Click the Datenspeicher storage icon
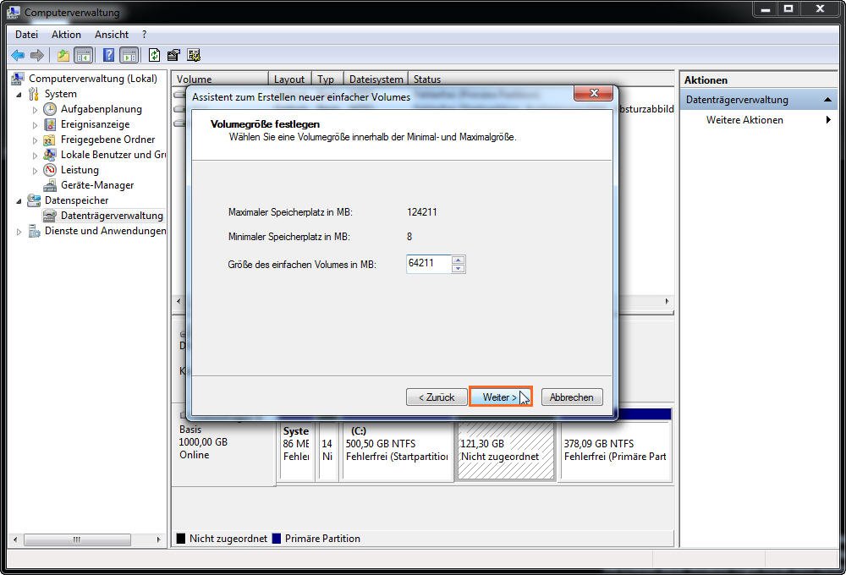The height and width of the screenshot is (575, 846). (34, 200)
